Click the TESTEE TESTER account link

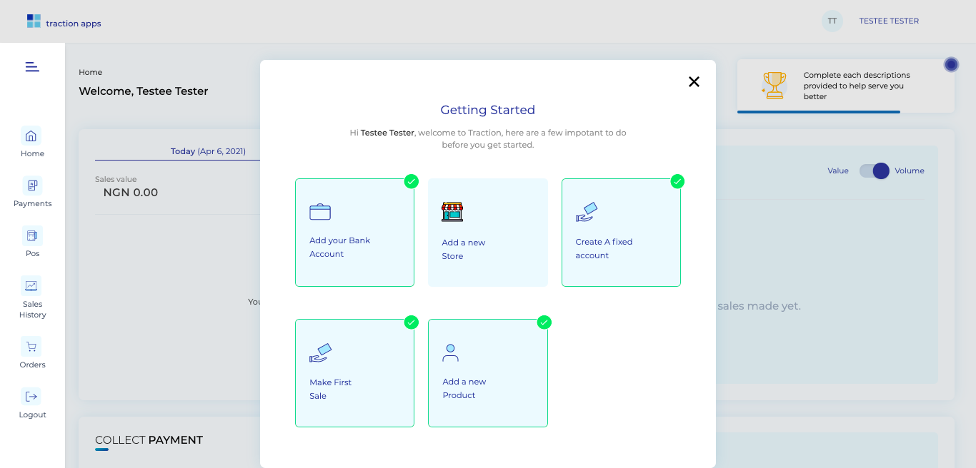(x=889, y=21)
